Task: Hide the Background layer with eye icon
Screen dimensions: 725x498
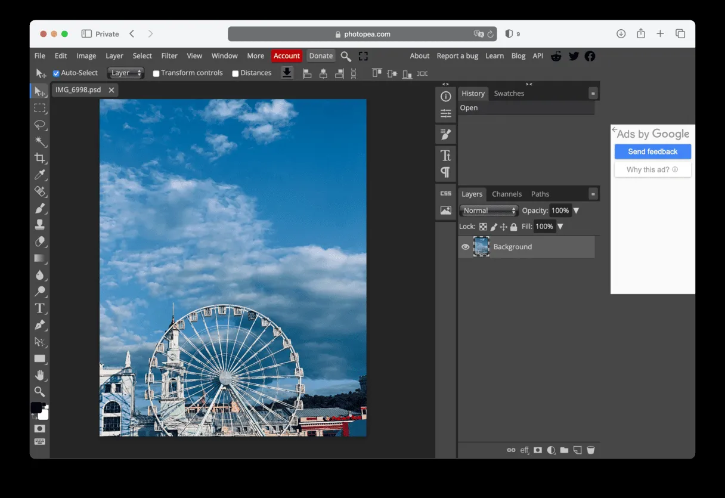Action: [466, 247]
